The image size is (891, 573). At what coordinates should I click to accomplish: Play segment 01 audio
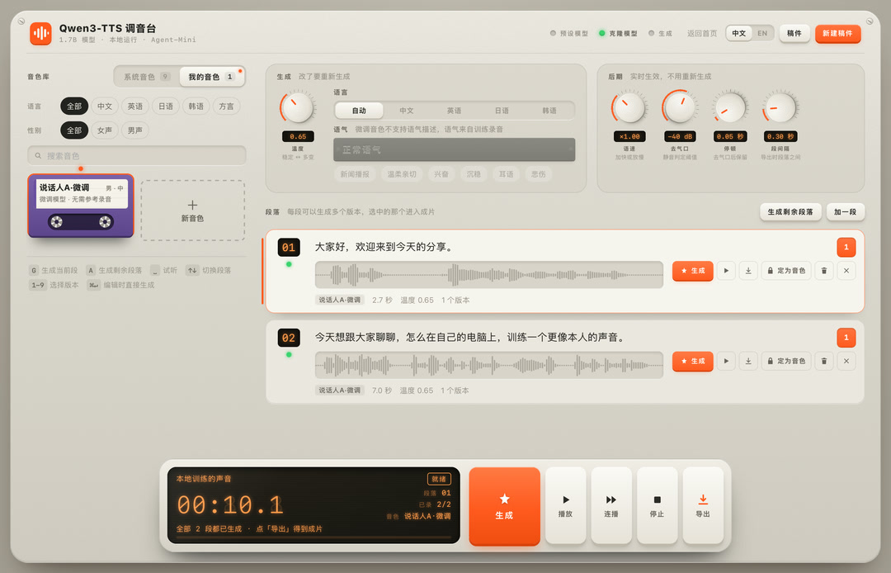[726, 271]
